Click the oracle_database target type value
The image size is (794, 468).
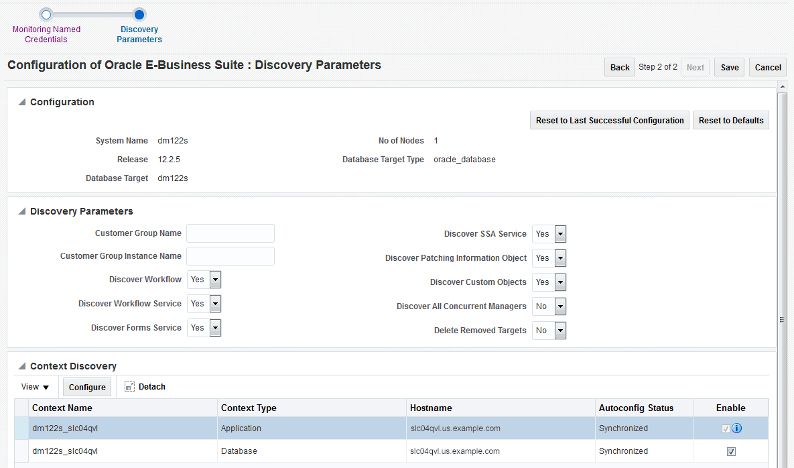pyautogui.click(x=464, y=160)
